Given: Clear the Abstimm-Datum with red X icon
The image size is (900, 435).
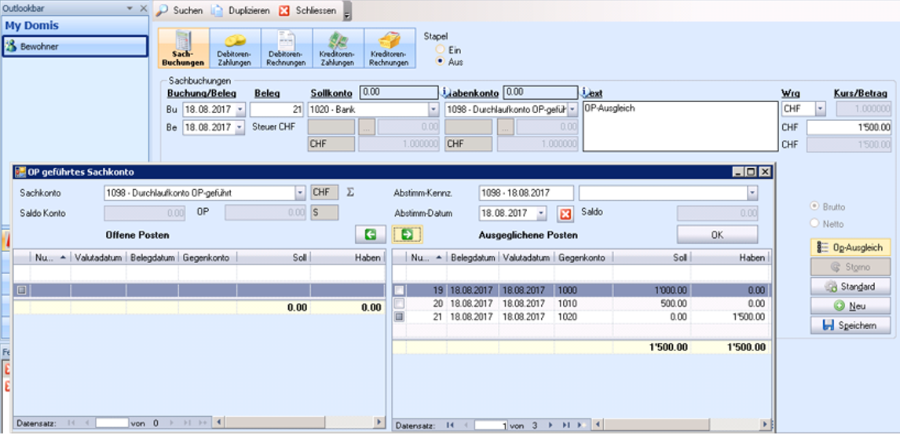Looking at the screenshot, I should tap(565, 214).
